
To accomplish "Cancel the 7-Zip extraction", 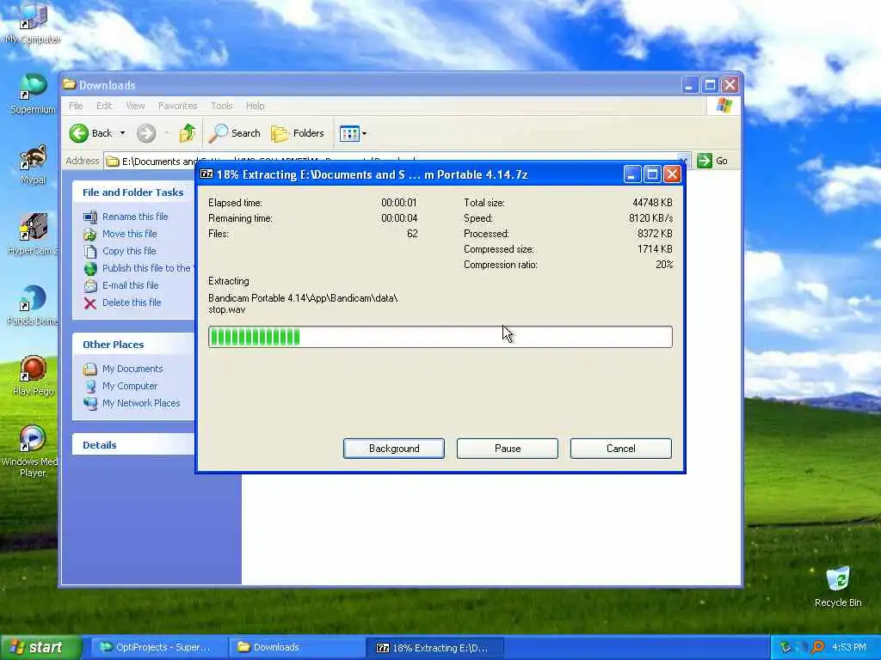I will 621,449.
